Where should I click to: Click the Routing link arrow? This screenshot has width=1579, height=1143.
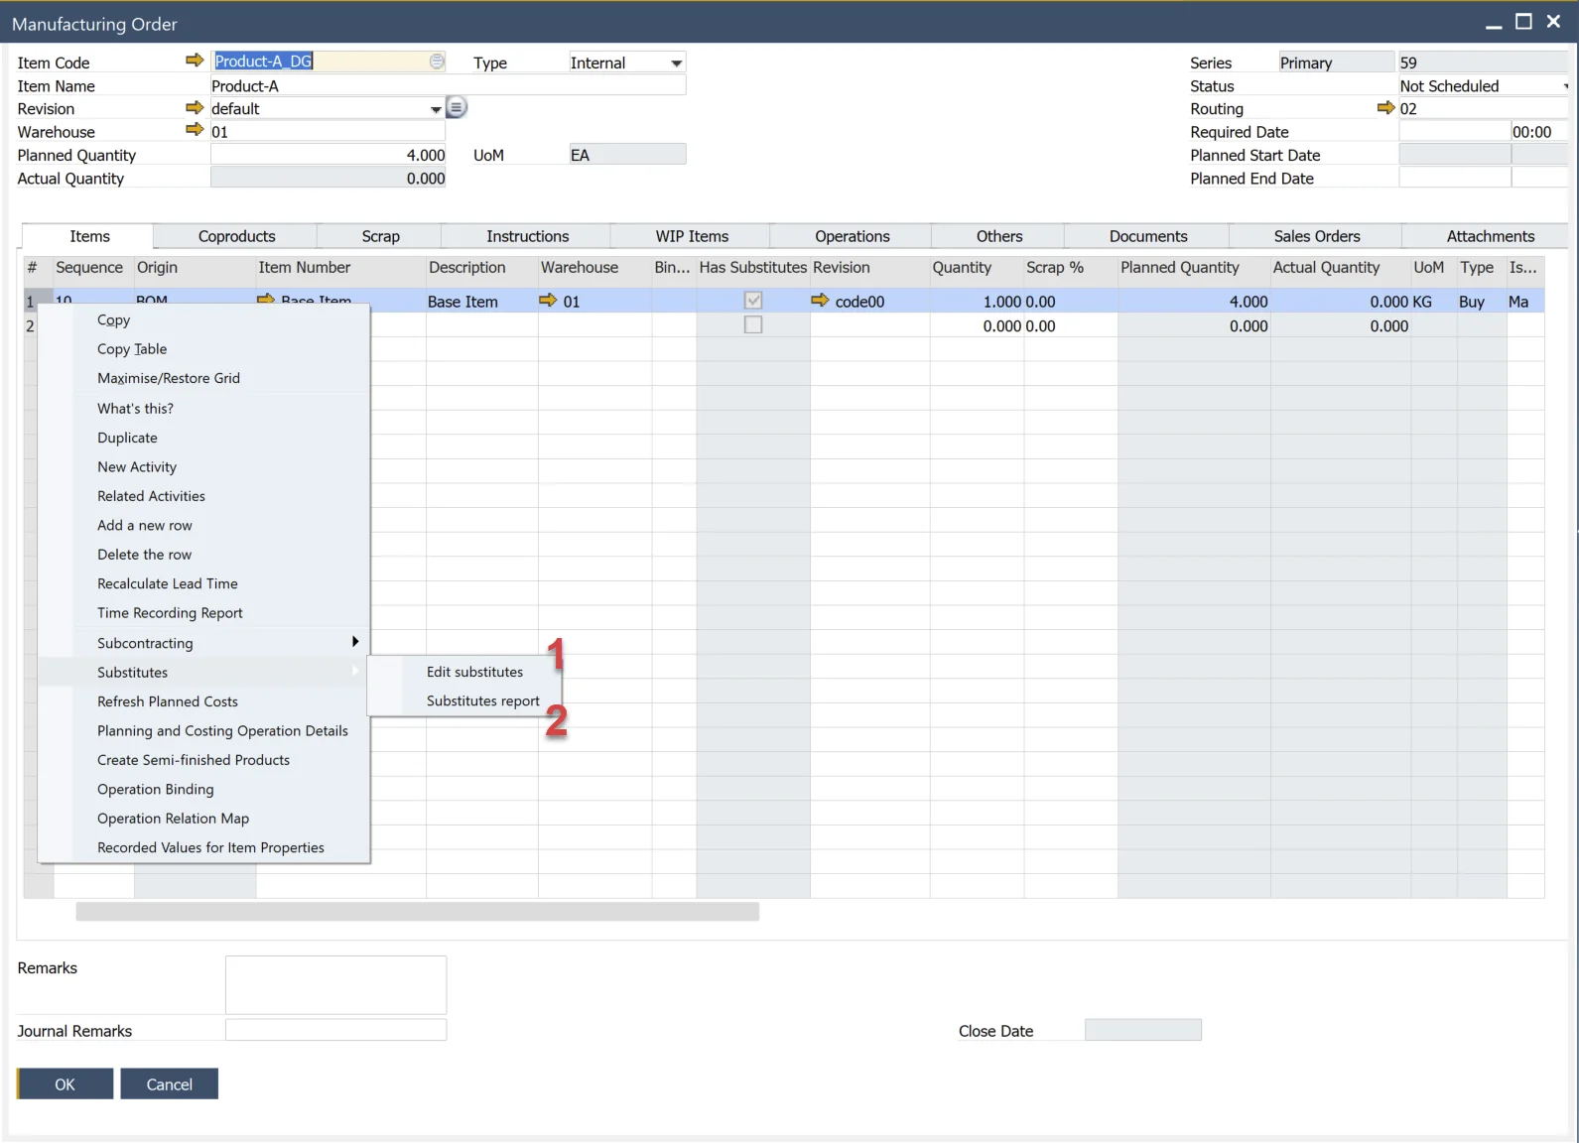click(1386, 107)
